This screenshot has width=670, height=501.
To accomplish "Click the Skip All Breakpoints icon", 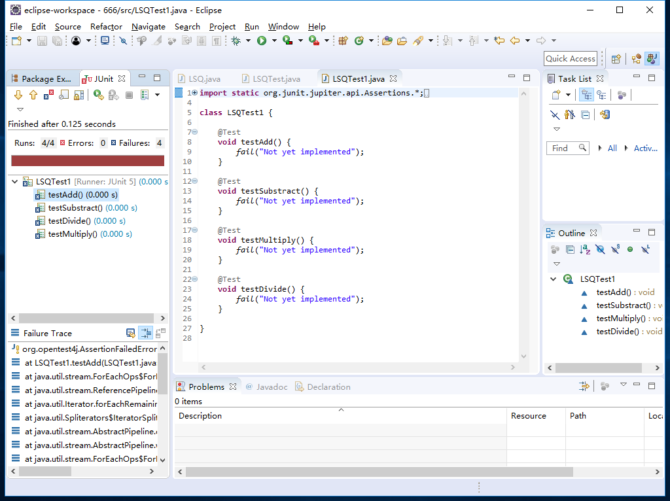I will pos(123,41).
